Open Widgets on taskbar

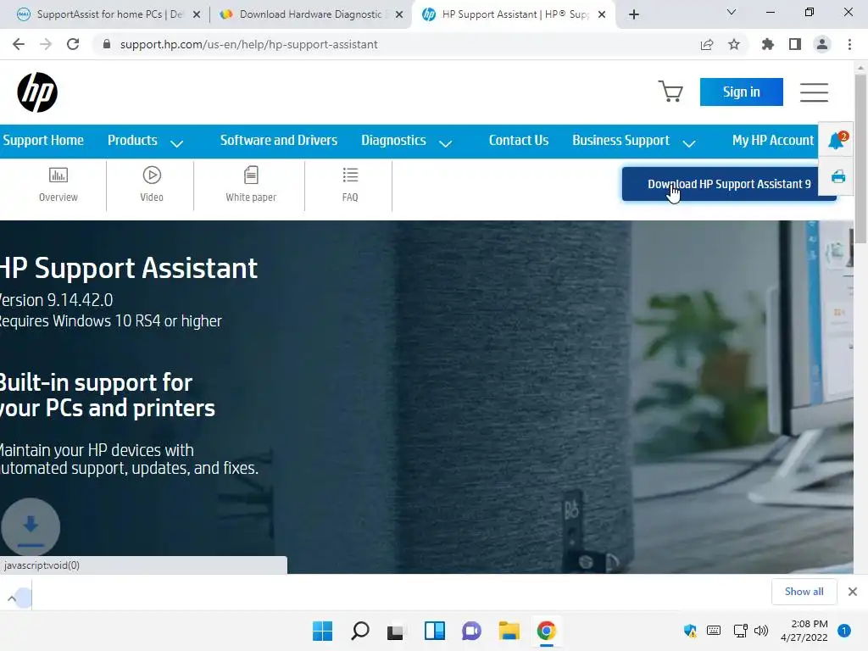[435, 631]
